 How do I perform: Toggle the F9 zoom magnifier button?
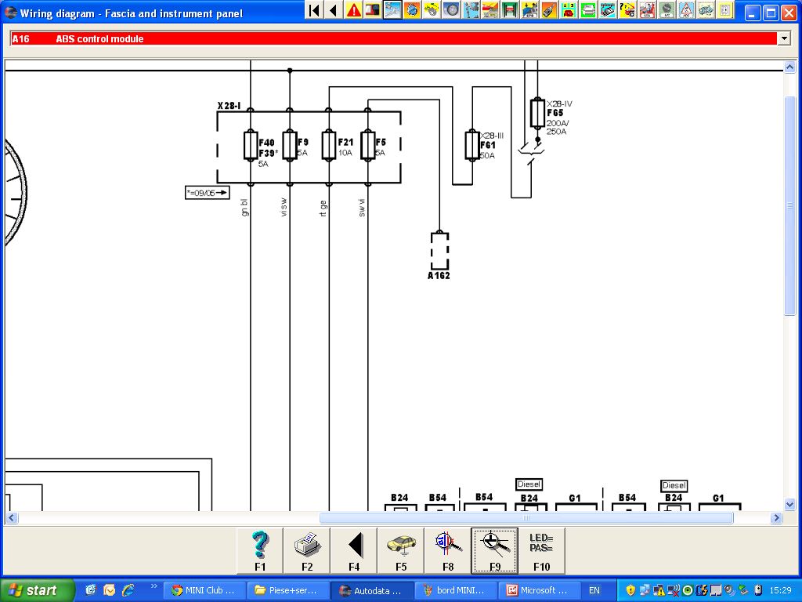tap(495, 550)
